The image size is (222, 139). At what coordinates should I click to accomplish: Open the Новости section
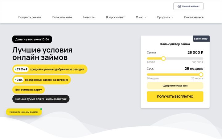pos(89,17)
